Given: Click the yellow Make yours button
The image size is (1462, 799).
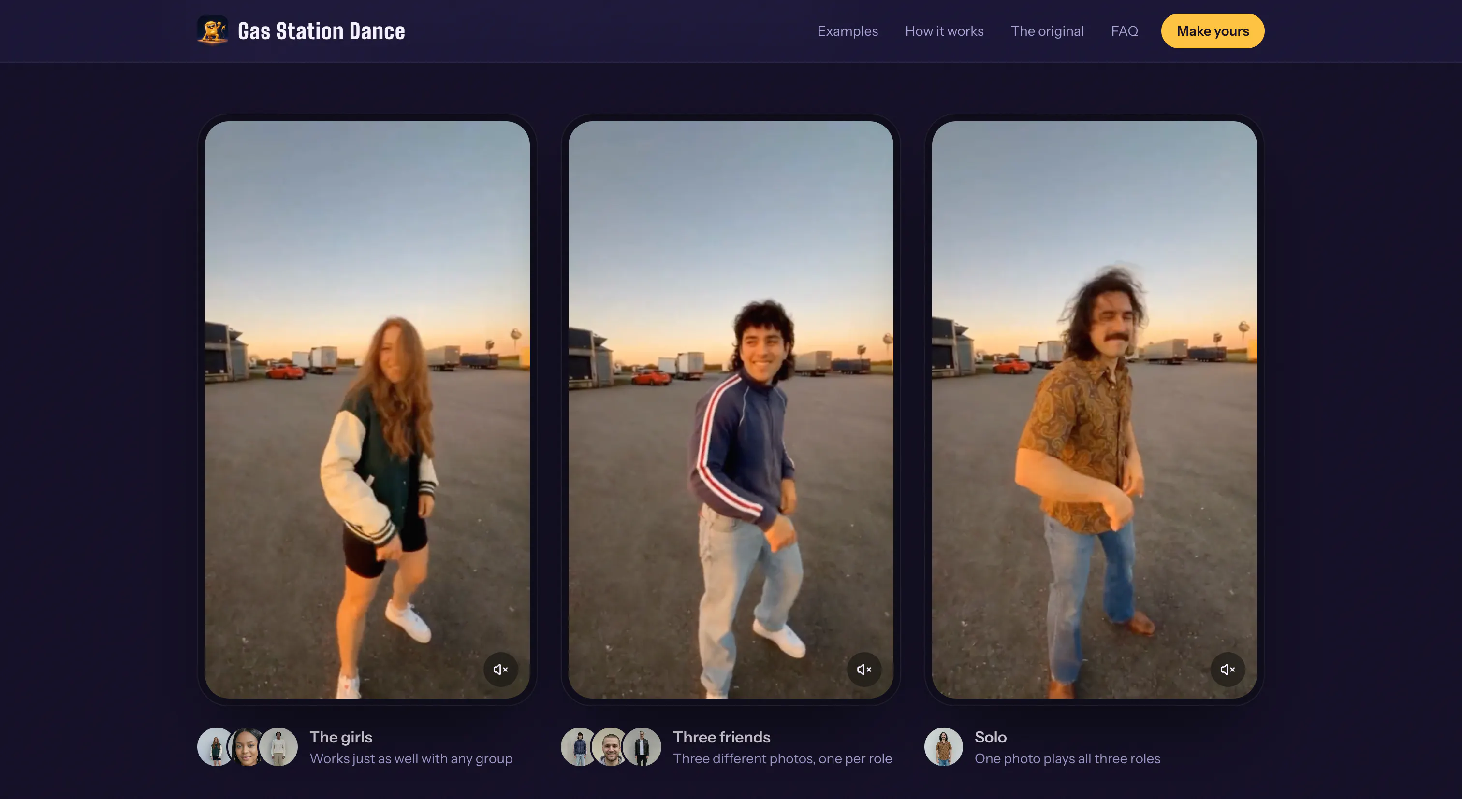Looking at the screenshot, I should click(x=1212, y=31).
